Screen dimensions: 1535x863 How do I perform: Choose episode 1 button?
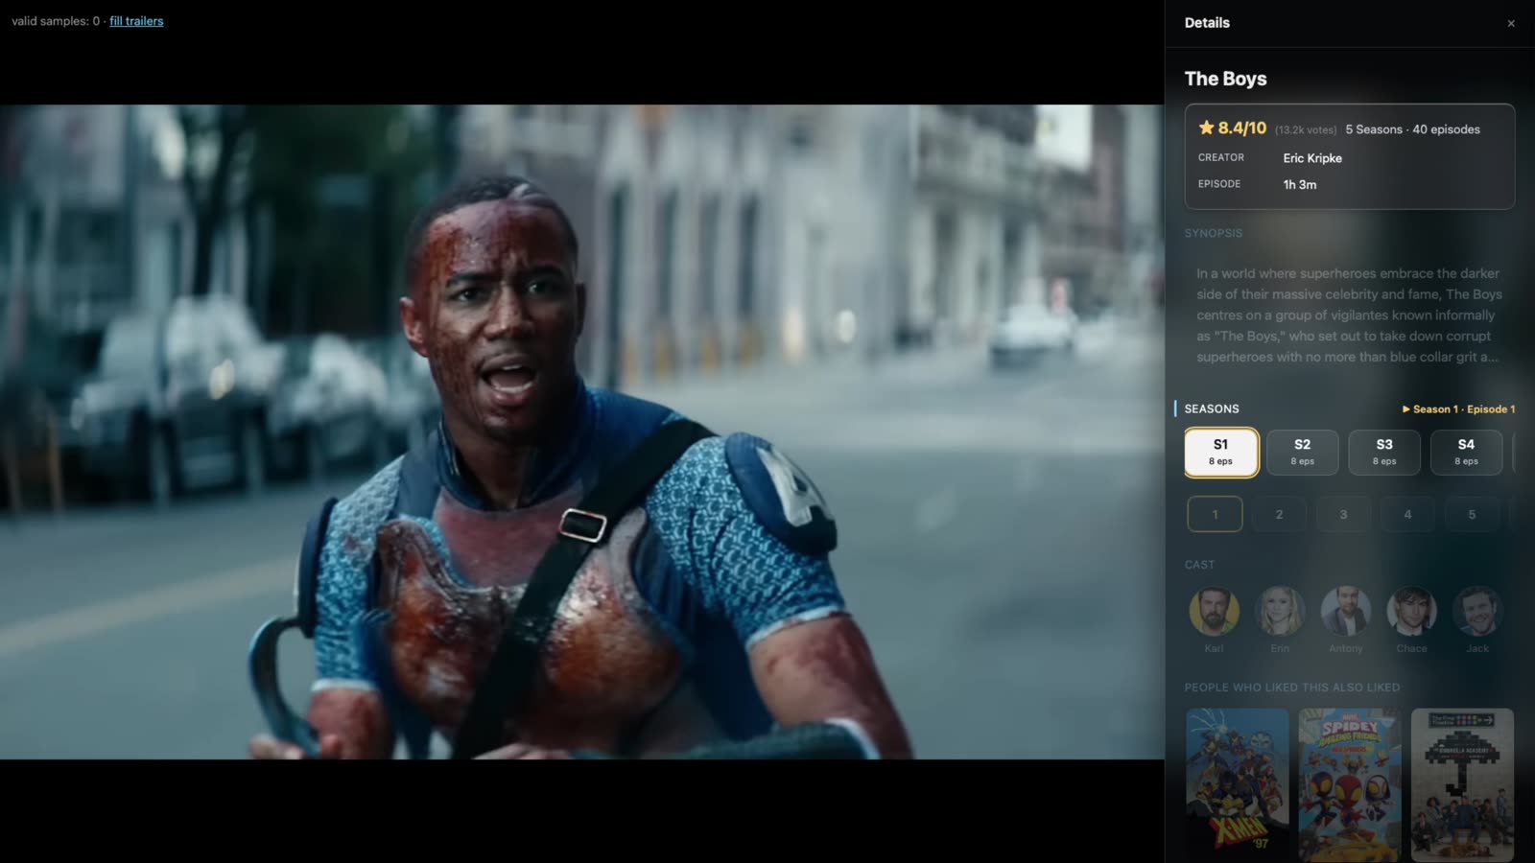click(x=1215, y=514)
